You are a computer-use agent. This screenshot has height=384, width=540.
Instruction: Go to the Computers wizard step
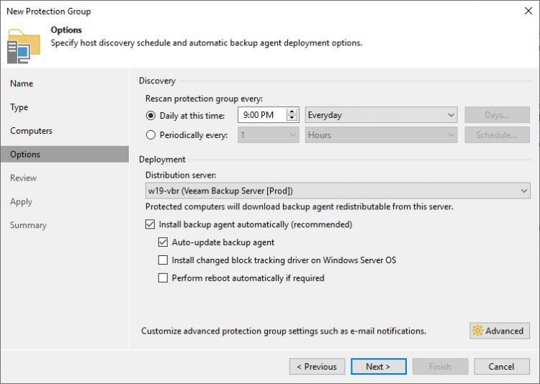[x=32, y=131]
